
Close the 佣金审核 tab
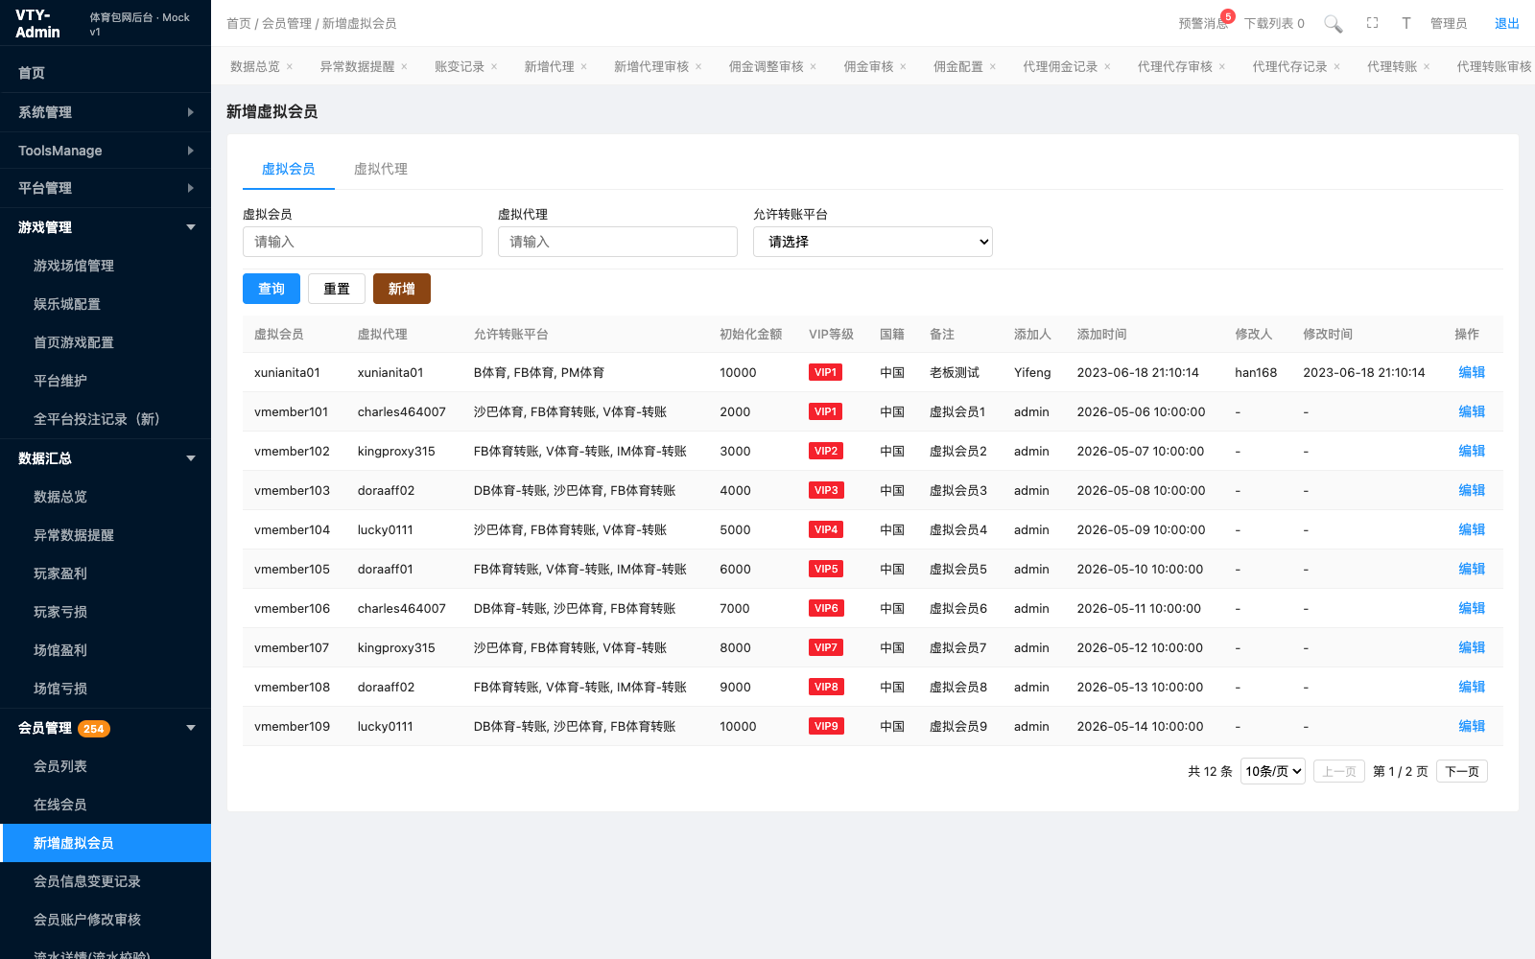(x=903, y=66)
